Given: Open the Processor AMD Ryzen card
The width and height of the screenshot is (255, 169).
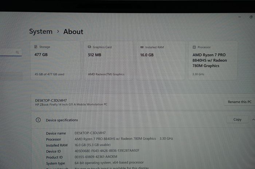Looking at the screenshot, I should [x=213, y=61].
